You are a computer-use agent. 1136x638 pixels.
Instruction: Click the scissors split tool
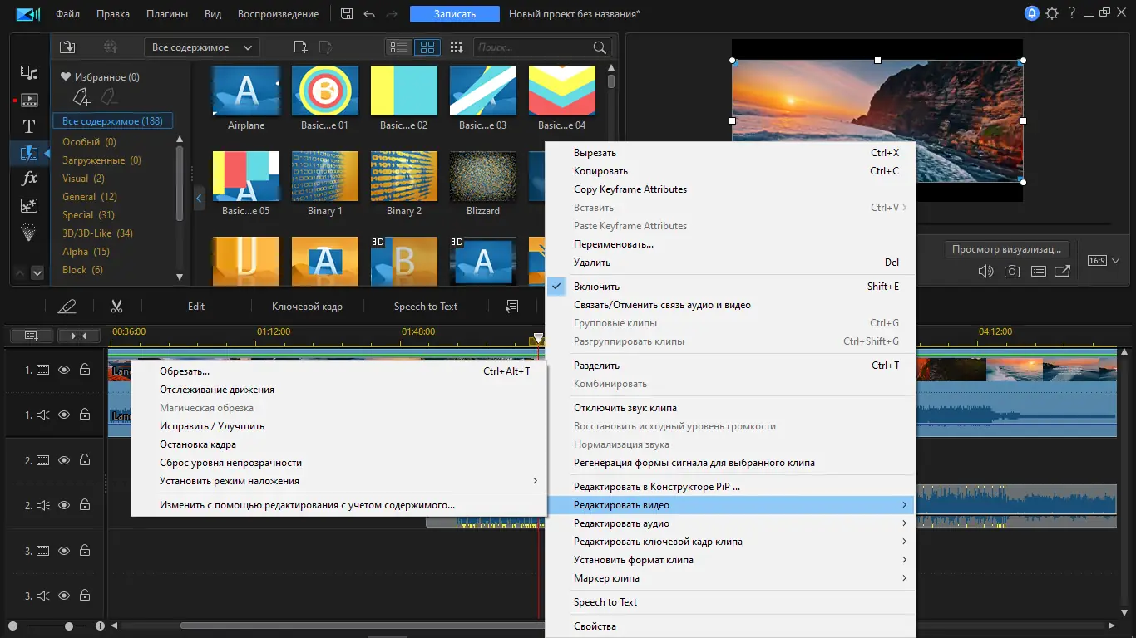(x=116, y=306)
